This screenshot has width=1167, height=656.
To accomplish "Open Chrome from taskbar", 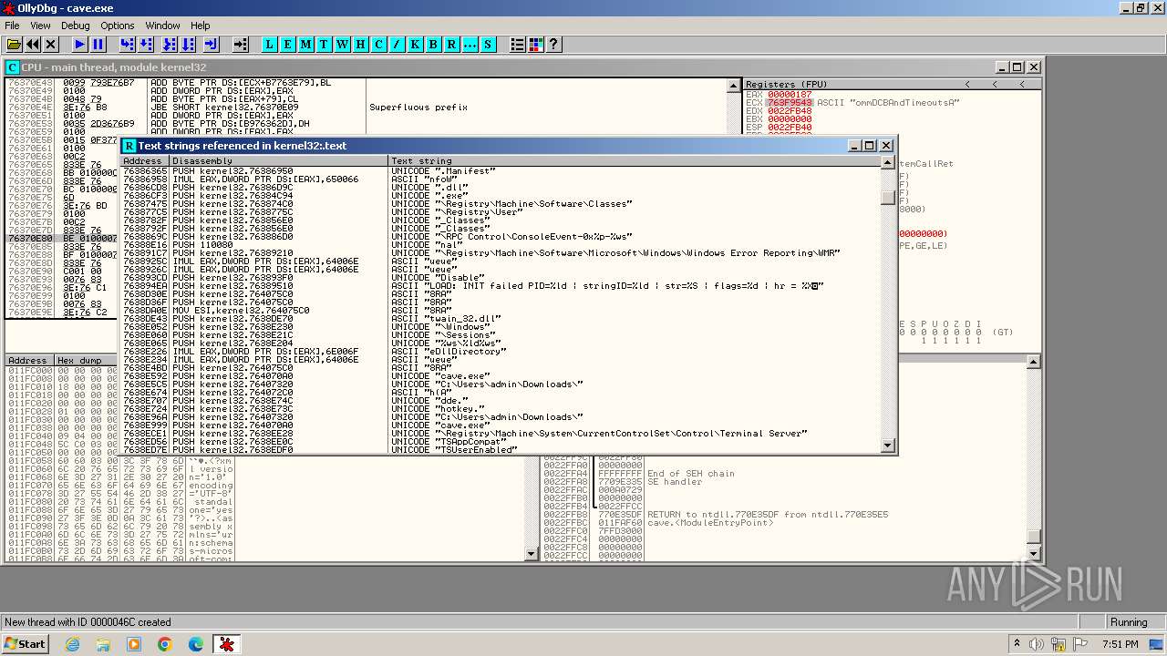I will (164, 644).
